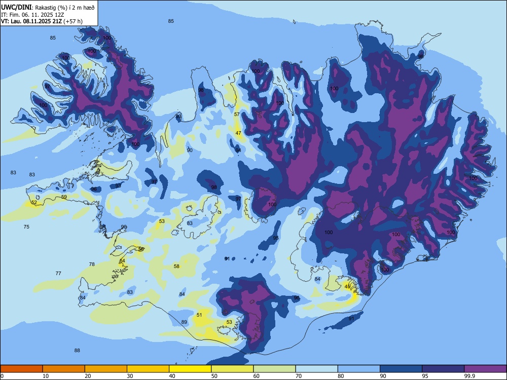Screen dimensions: 507x380
Task: Click the humidity value 57 on the map
Action: pyautogui.click(x=237, y=115)
